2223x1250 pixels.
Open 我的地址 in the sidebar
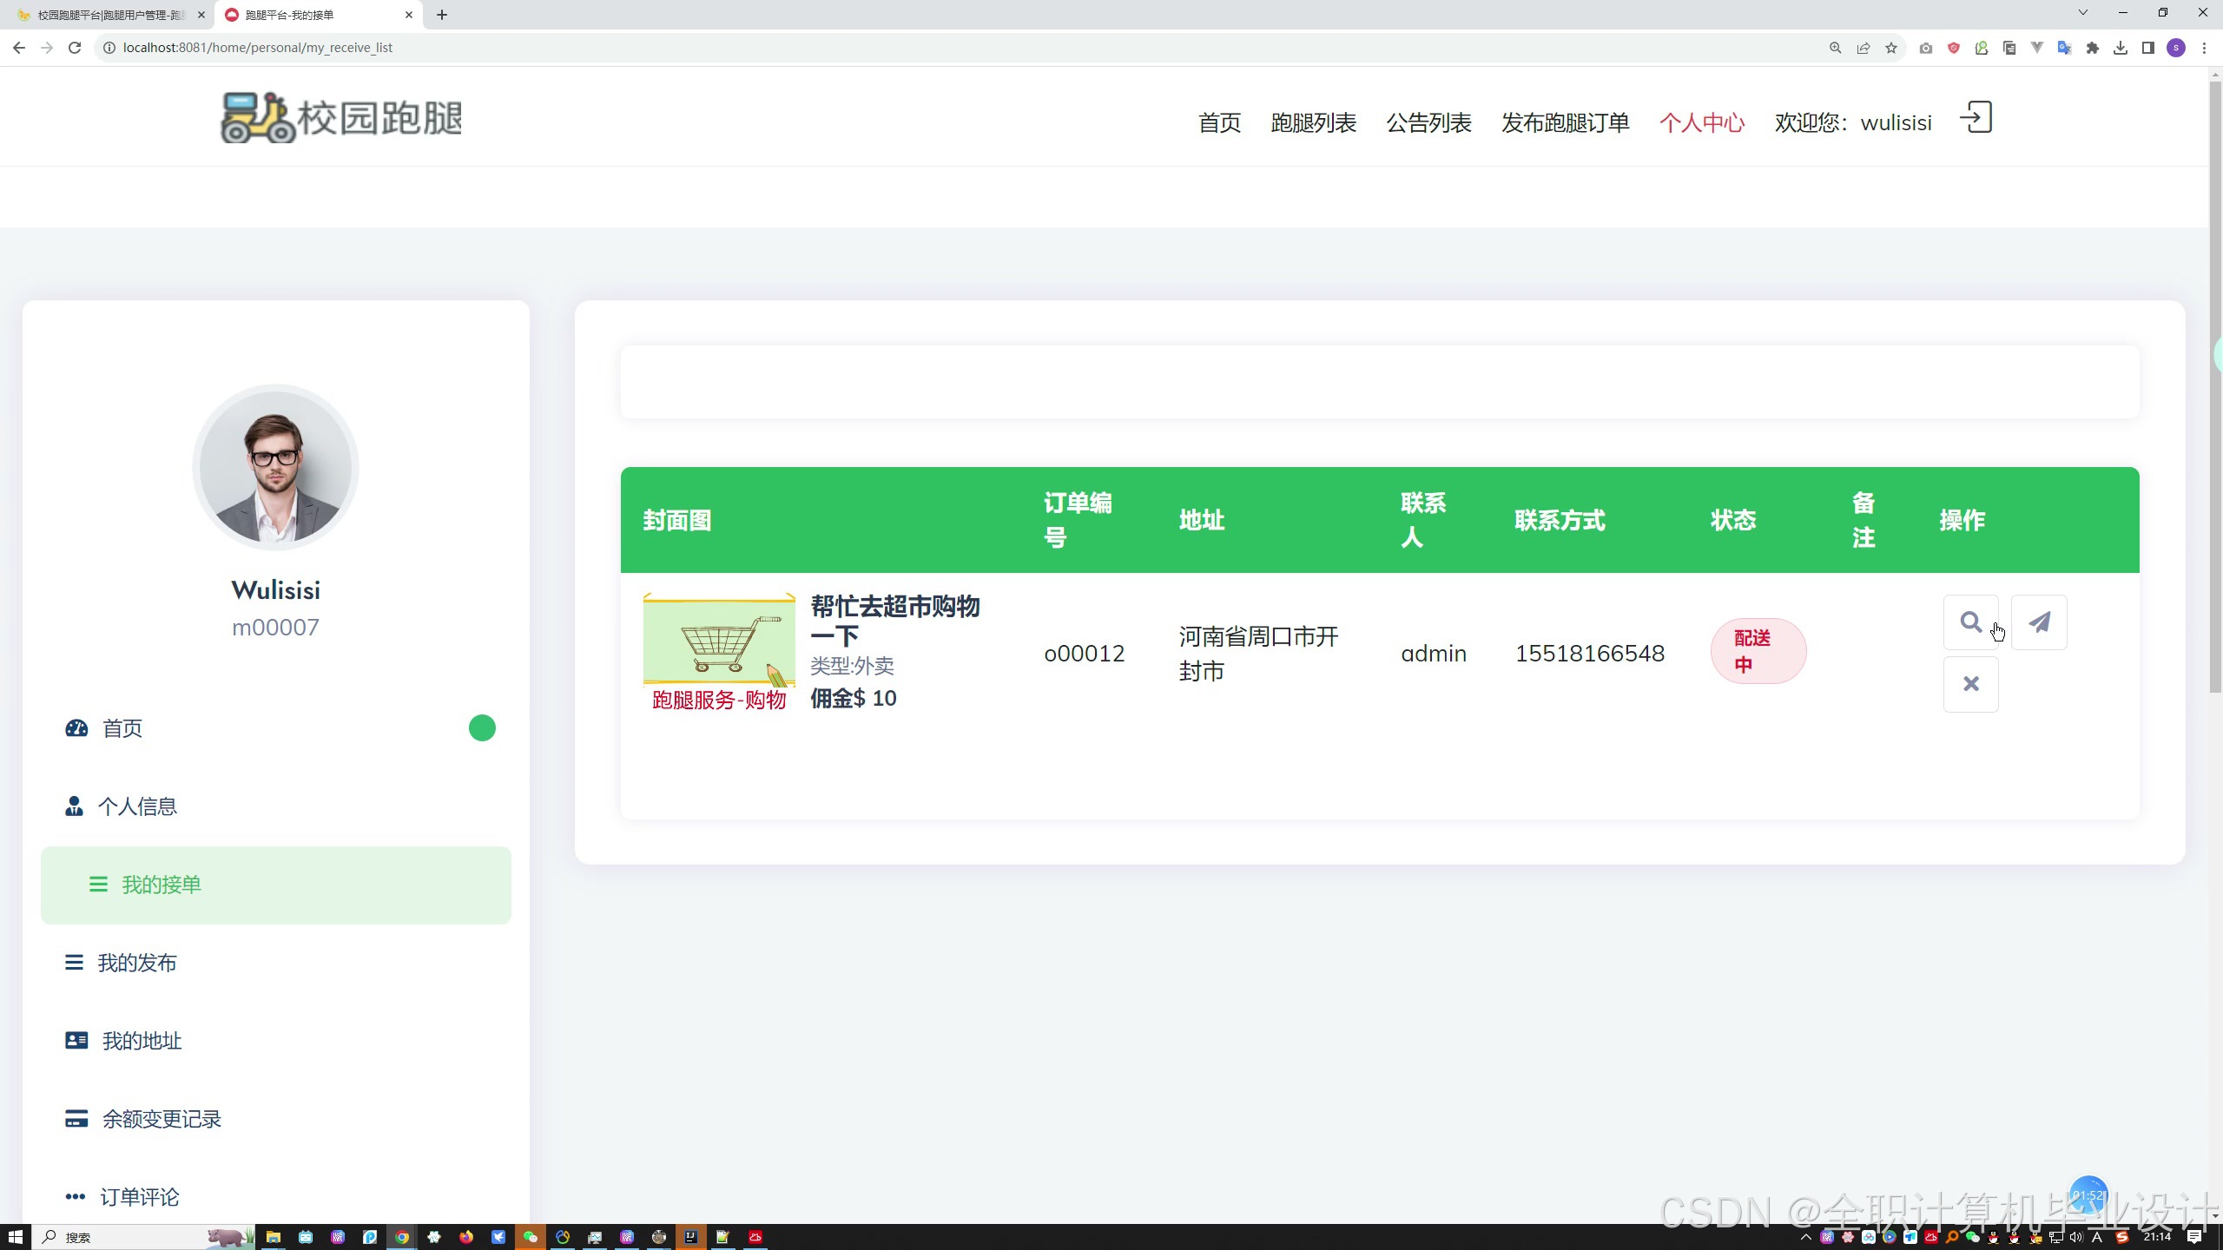[141, 1041]
